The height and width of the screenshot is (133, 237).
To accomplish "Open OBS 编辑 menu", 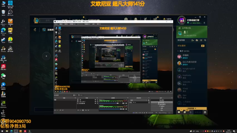I will coord(61,24).
